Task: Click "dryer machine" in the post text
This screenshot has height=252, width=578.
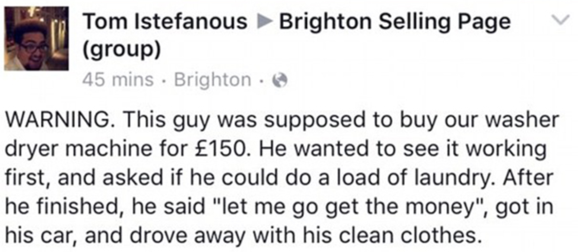Action: point(83,149)
